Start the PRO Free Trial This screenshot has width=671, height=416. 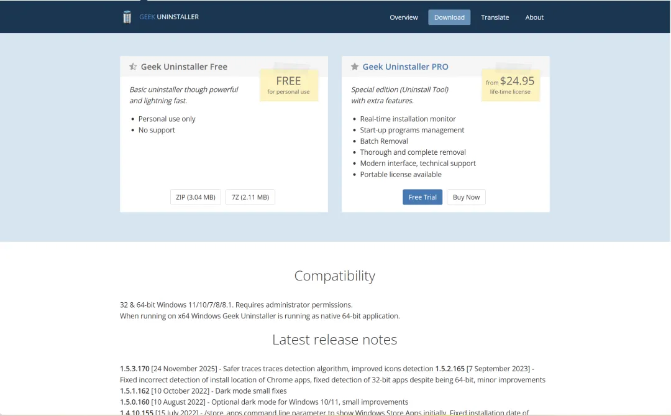point(422,197)
